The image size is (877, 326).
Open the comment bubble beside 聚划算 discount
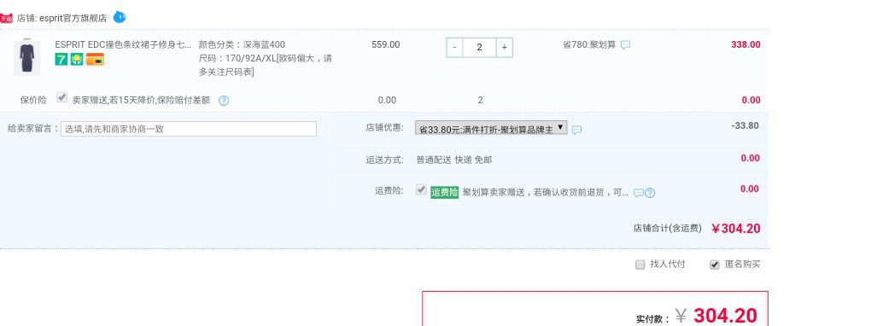pyautogui.click(x=625, y=45)
